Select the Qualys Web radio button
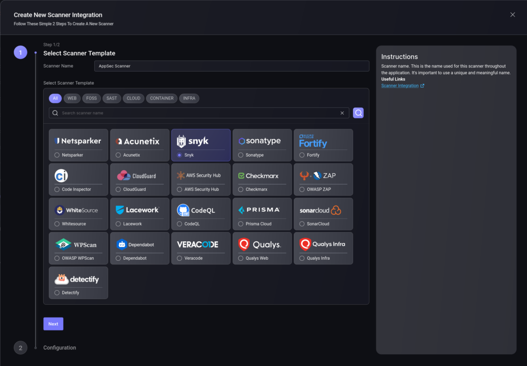527x366 pixels. click(241, 258)
